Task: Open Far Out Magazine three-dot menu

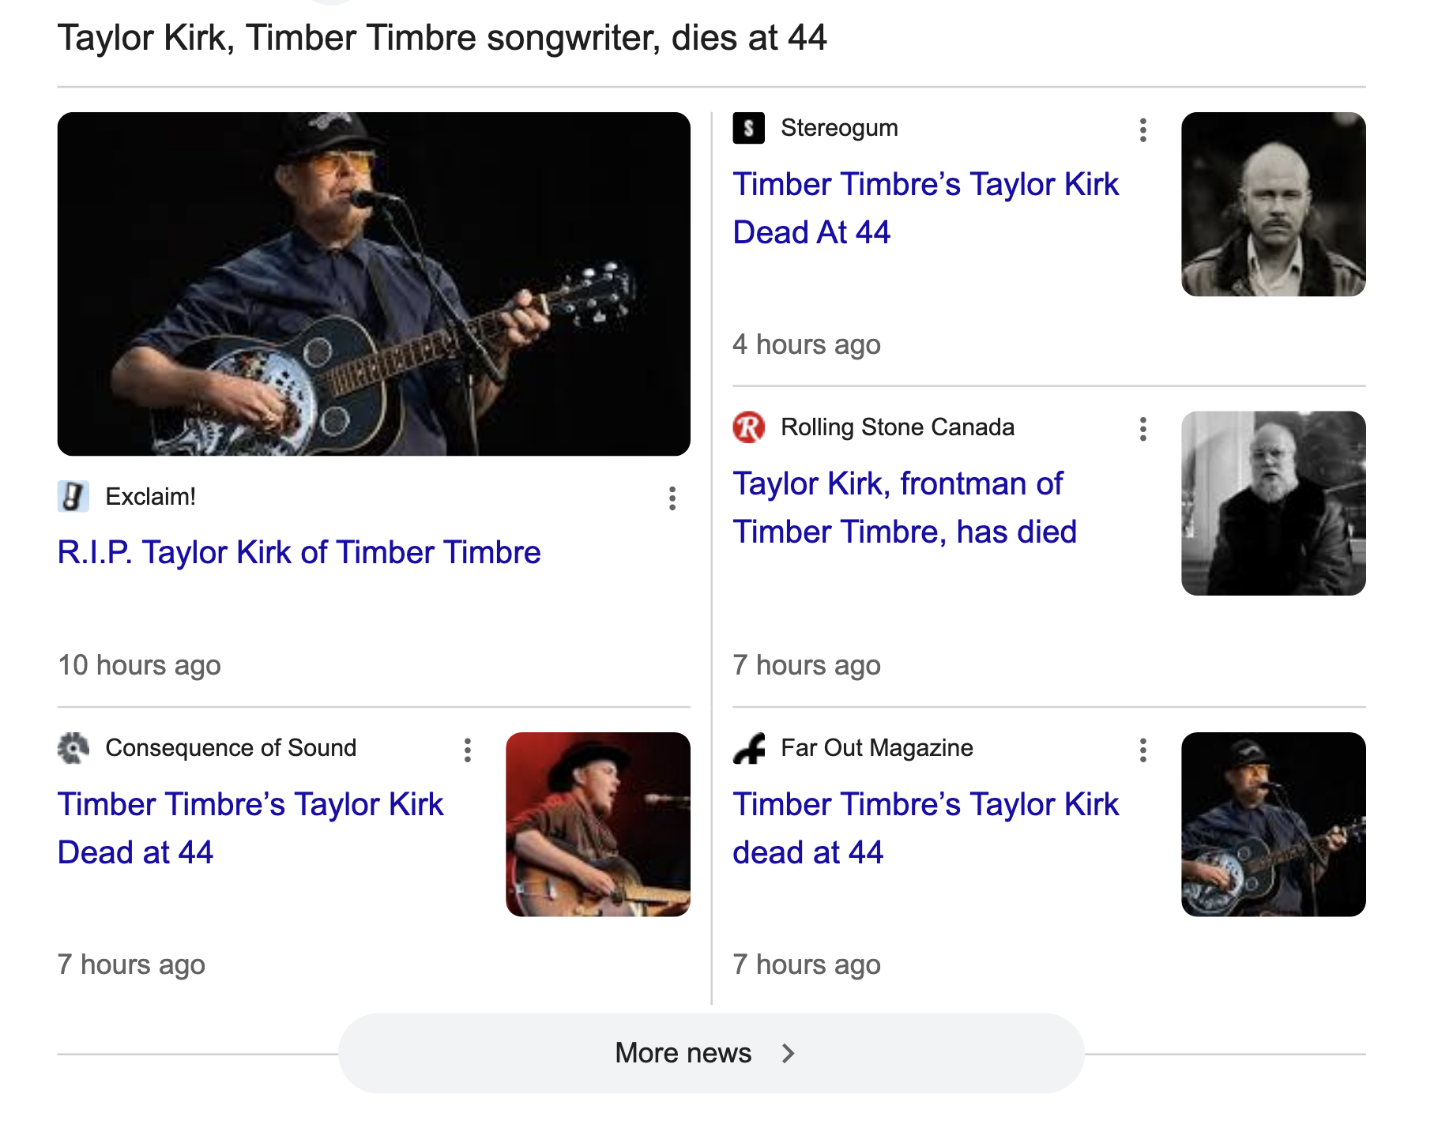Action: 1142,750
